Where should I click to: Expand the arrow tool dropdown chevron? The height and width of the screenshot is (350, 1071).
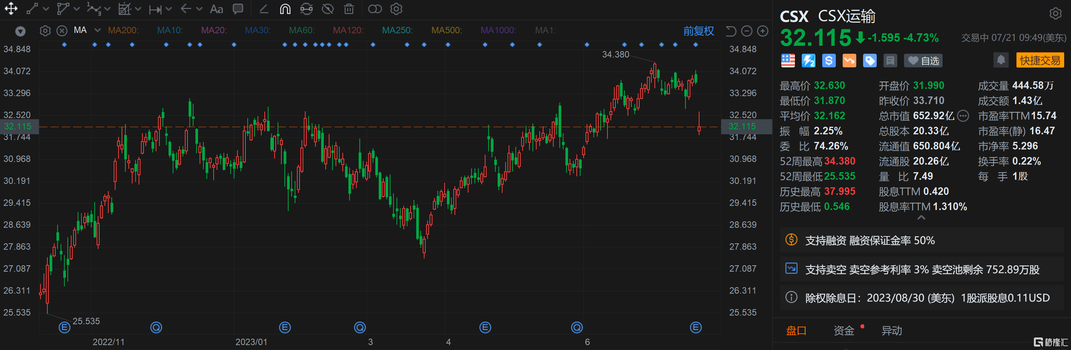tap(199, 9)
